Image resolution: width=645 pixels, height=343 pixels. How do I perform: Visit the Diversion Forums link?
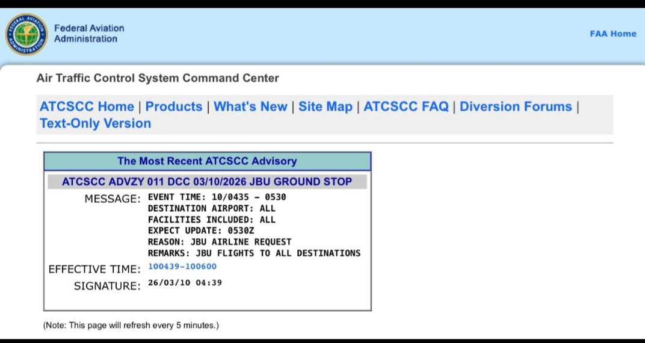click(516, 107)
